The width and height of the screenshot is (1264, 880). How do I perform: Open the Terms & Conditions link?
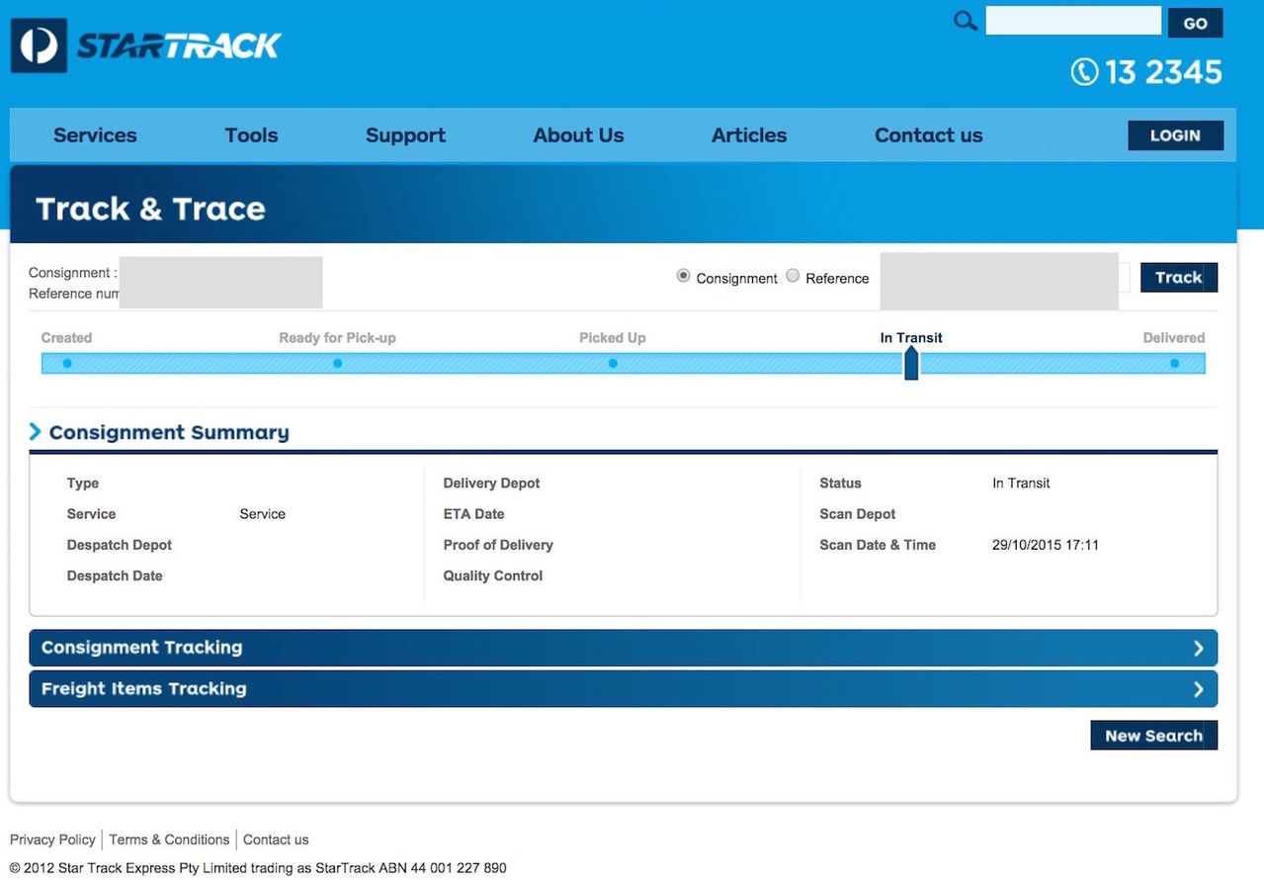tap(169, 839)
